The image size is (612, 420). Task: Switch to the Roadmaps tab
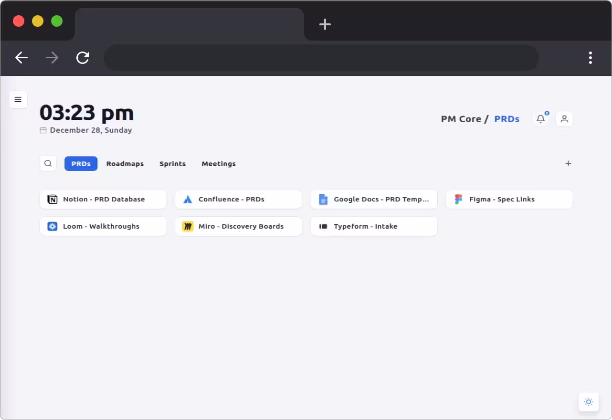(x=125, y=163)
